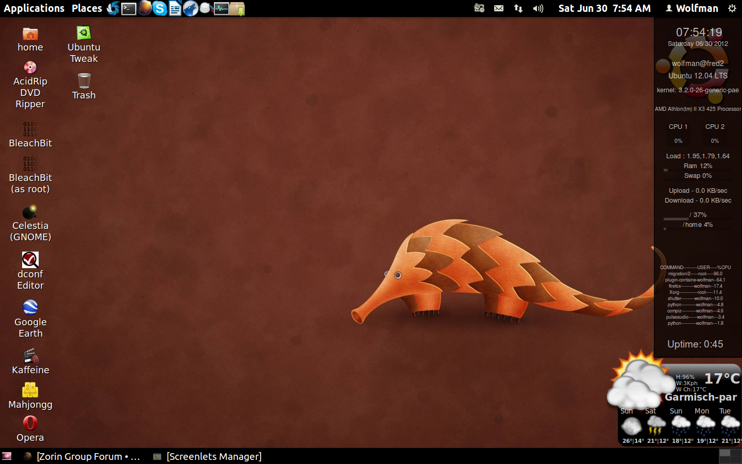Click the large sun-and-cloud weather icon
The width and height of the screenshot is (742, 464).
(x=642, y=380)
